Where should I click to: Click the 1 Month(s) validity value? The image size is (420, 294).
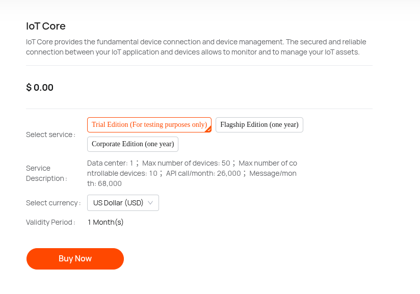(106, 222)
